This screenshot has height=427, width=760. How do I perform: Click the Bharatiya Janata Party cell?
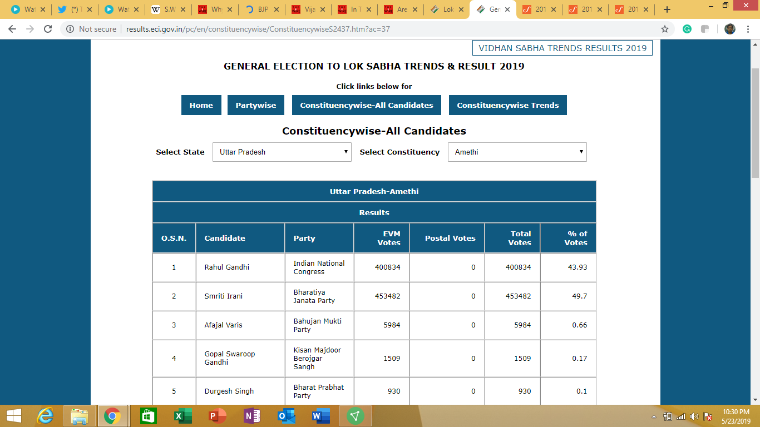pos(319,296)
